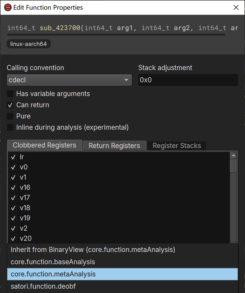Close the Edit Function Properties dialog
Viewport: 245px width, 293px height.
(x=236, y=8)
